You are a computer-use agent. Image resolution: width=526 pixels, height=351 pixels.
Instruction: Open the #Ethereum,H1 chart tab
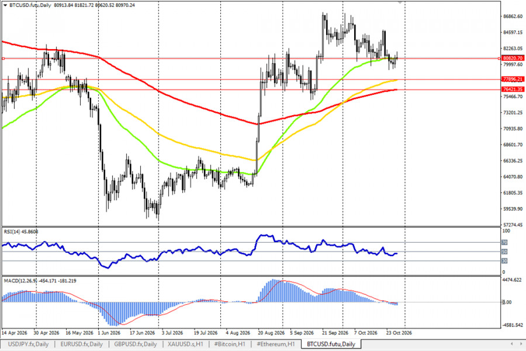pos(275,344)
